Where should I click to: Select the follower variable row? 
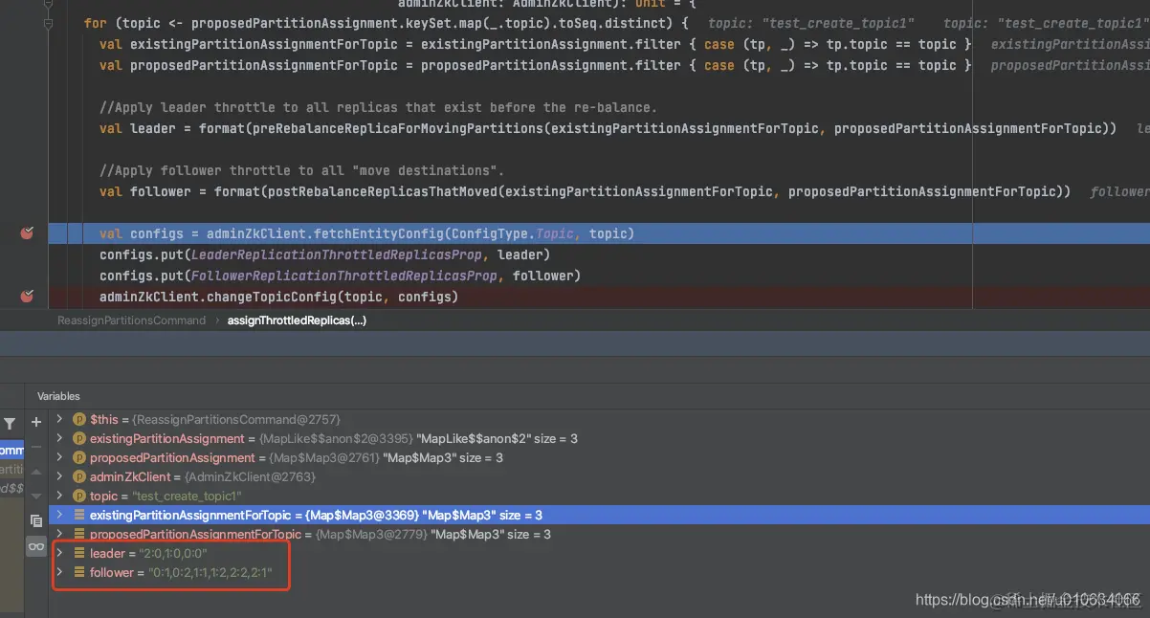pos(600,572)
